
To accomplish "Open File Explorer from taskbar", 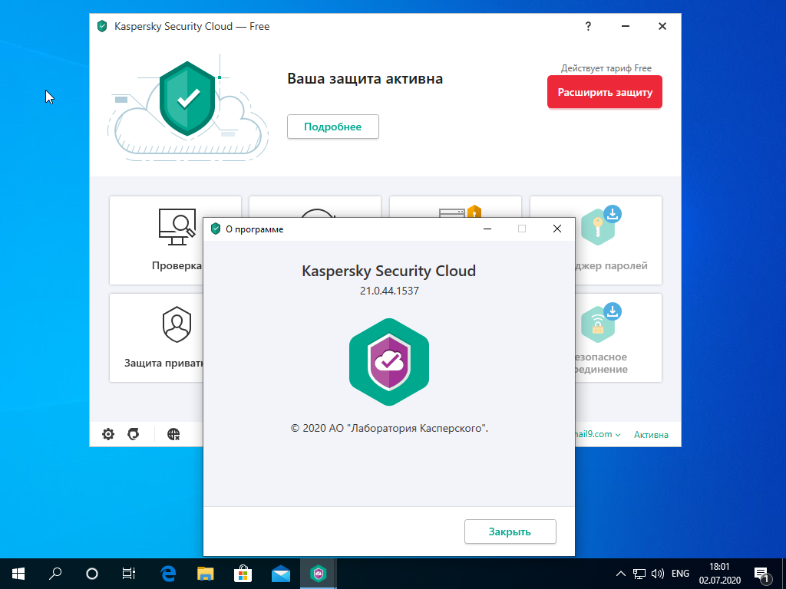I will pos(206,574).
